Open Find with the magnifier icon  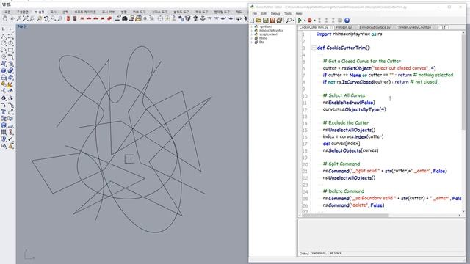[289, 21]
